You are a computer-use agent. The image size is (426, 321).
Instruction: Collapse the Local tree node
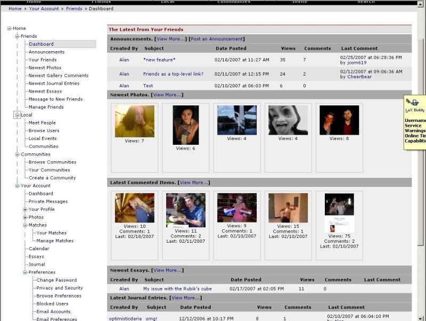pyautogui.click(x=18, y=115)
